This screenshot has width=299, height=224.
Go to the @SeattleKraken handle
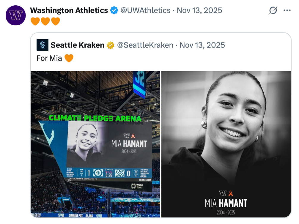(x=145, y=45)
